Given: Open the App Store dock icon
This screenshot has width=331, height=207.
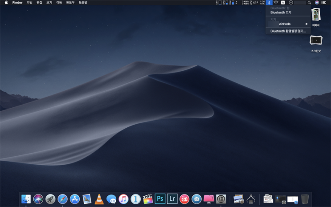Looking at the screenshot, I should click(75, 199).
